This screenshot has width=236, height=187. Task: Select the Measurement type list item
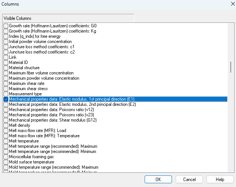click(25, 94)
